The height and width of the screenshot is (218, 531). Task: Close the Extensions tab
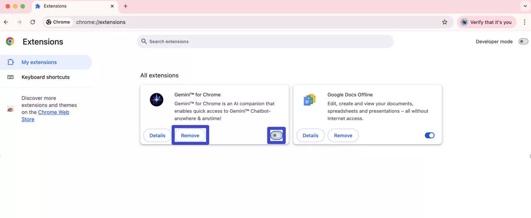(x=112, y=6)
